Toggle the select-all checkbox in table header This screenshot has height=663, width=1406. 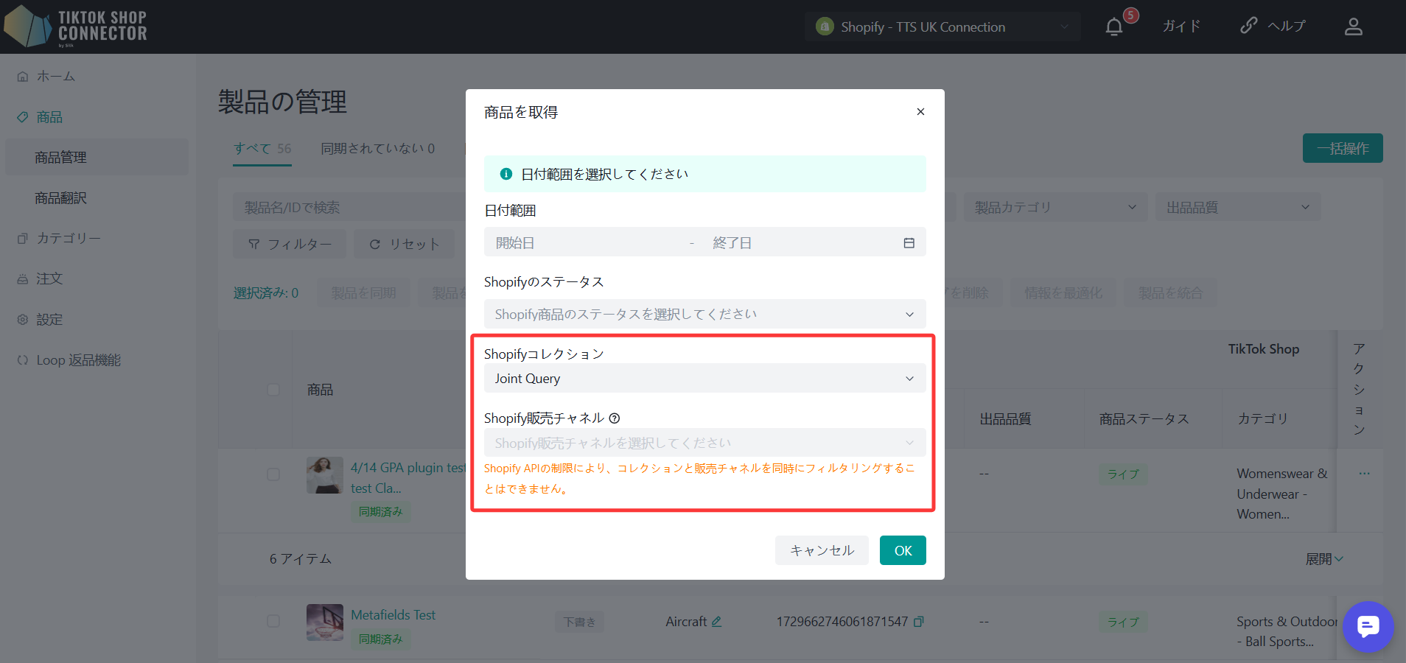[x=273, y=390]
